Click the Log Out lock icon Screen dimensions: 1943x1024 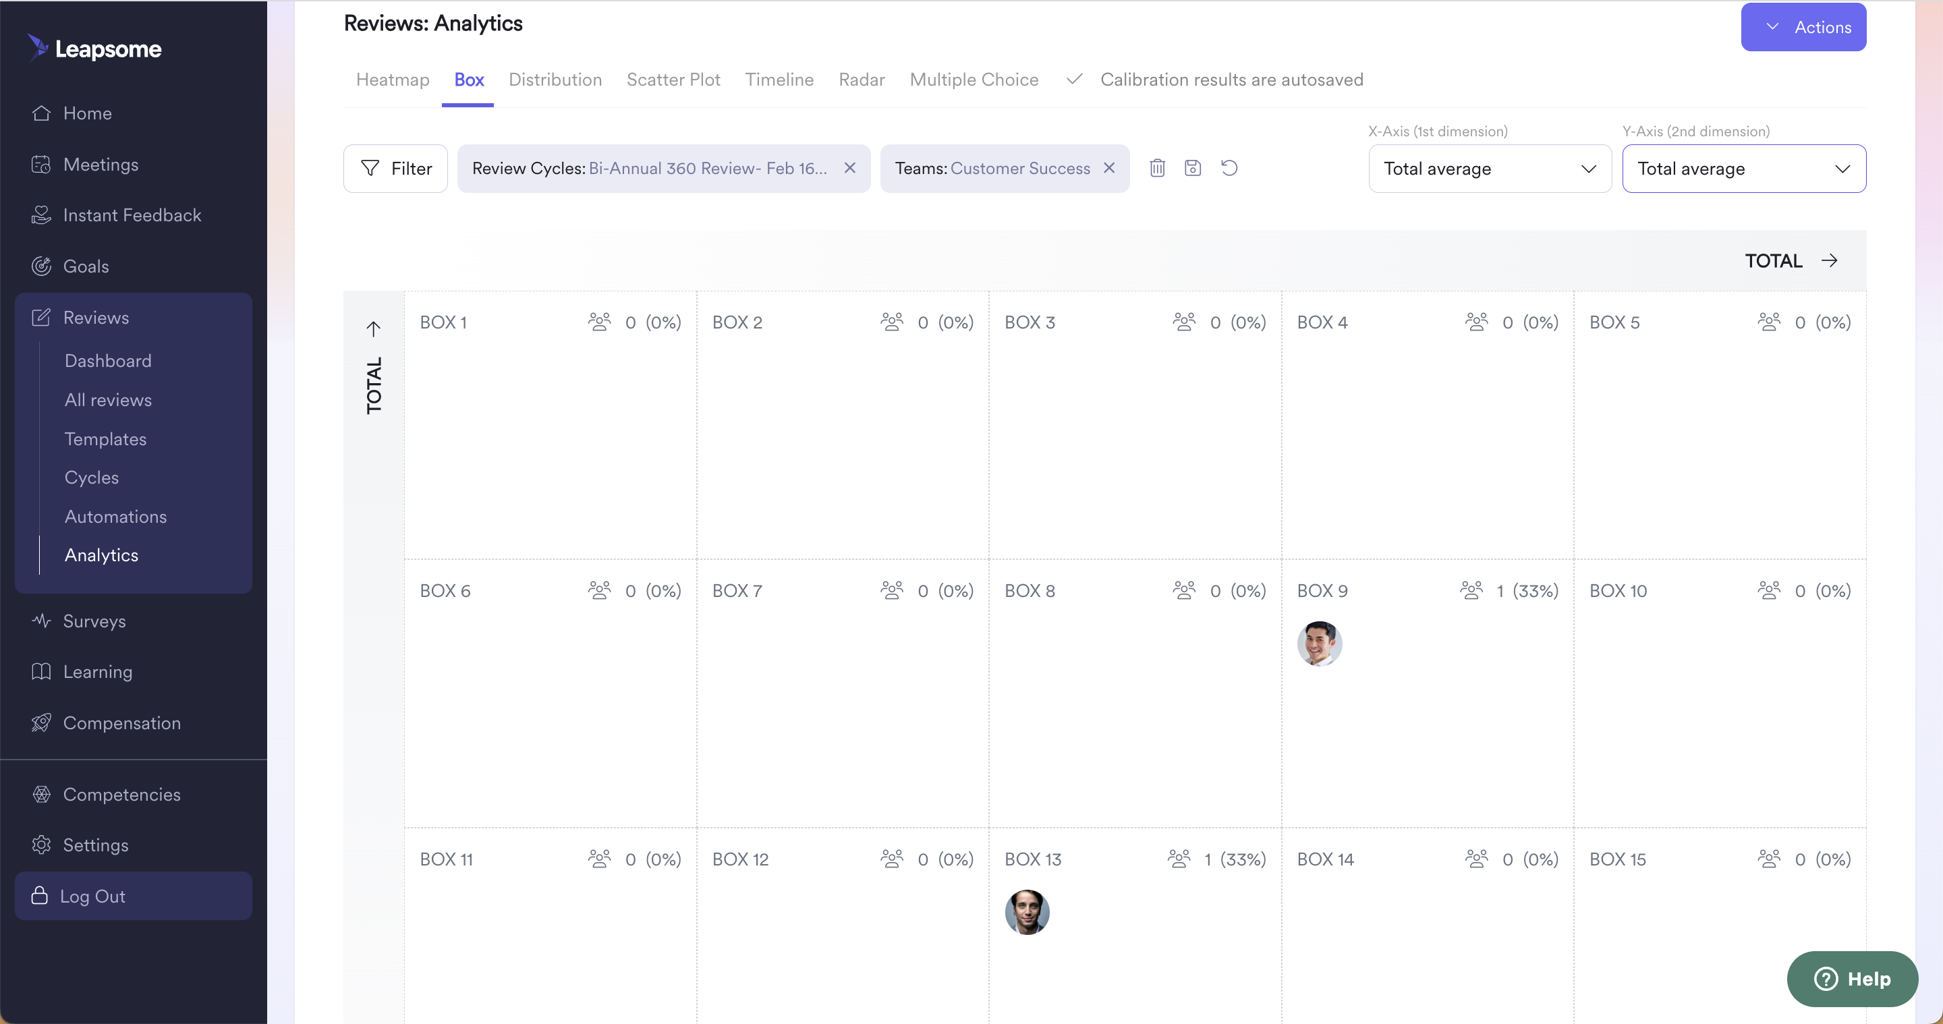coord(39,895)
